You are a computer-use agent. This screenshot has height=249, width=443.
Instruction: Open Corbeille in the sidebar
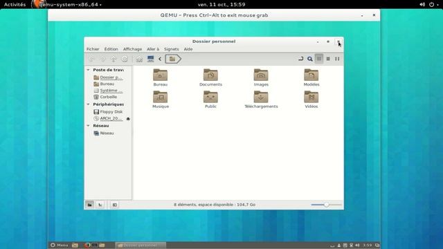click(x=105, y=97)
